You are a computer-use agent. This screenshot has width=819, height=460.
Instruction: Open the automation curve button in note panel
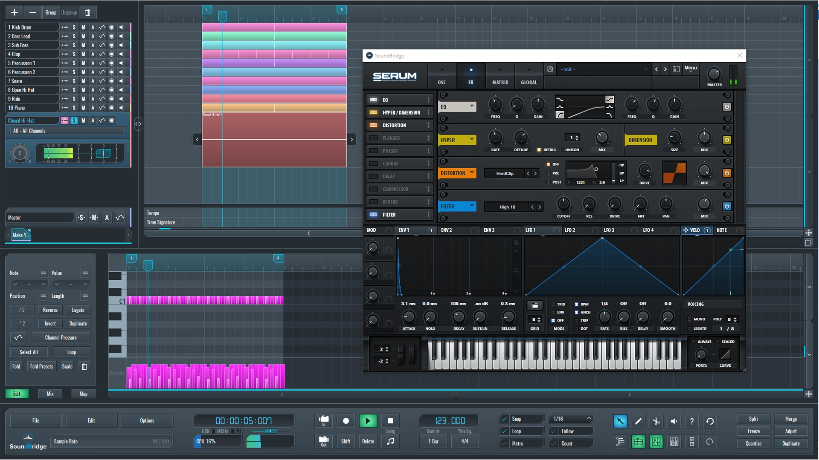point(18,337)
